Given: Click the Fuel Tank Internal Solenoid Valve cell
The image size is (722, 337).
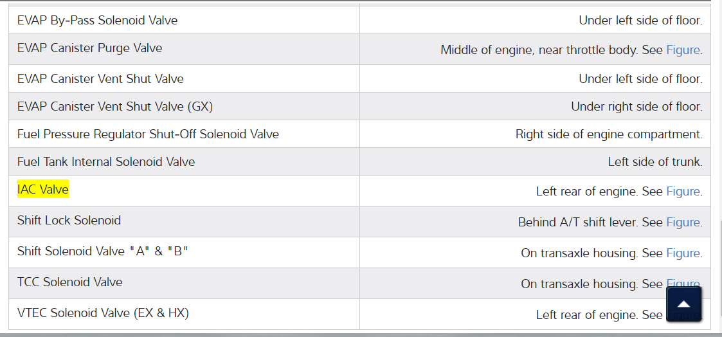Looking at the screenshot, I should coord(106,161).
